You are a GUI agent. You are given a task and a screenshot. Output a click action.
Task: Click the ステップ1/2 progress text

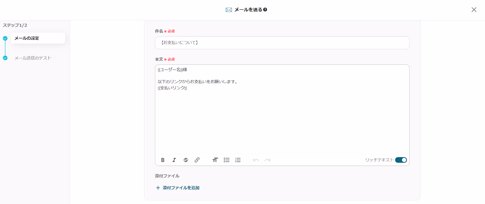coord(15,25)
